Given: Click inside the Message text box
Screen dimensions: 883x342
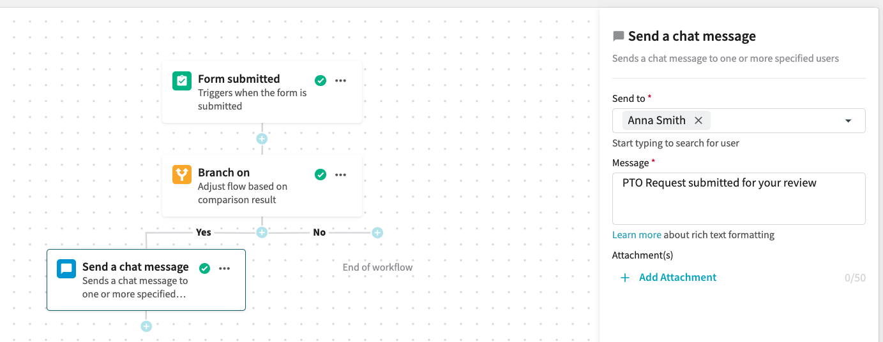Looking at the screenshot, I should click(x=739, y=199).
